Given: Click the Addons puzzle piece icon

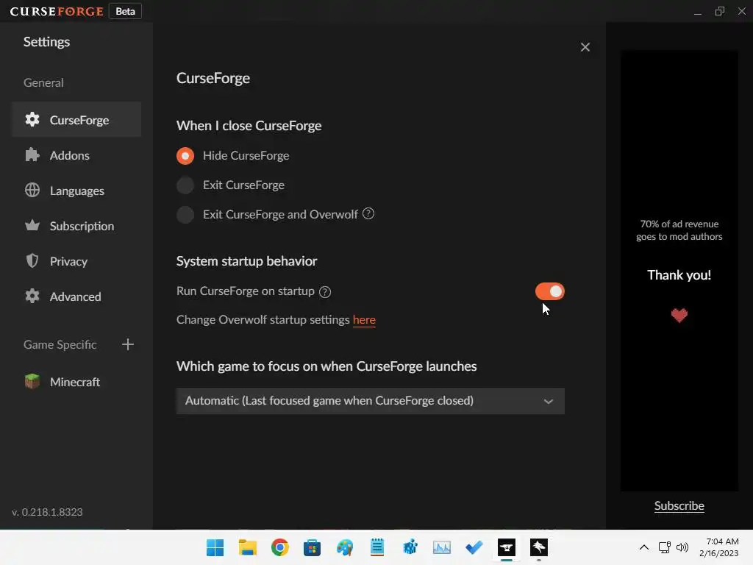Looking at the screenshot, I should [32, 154].
